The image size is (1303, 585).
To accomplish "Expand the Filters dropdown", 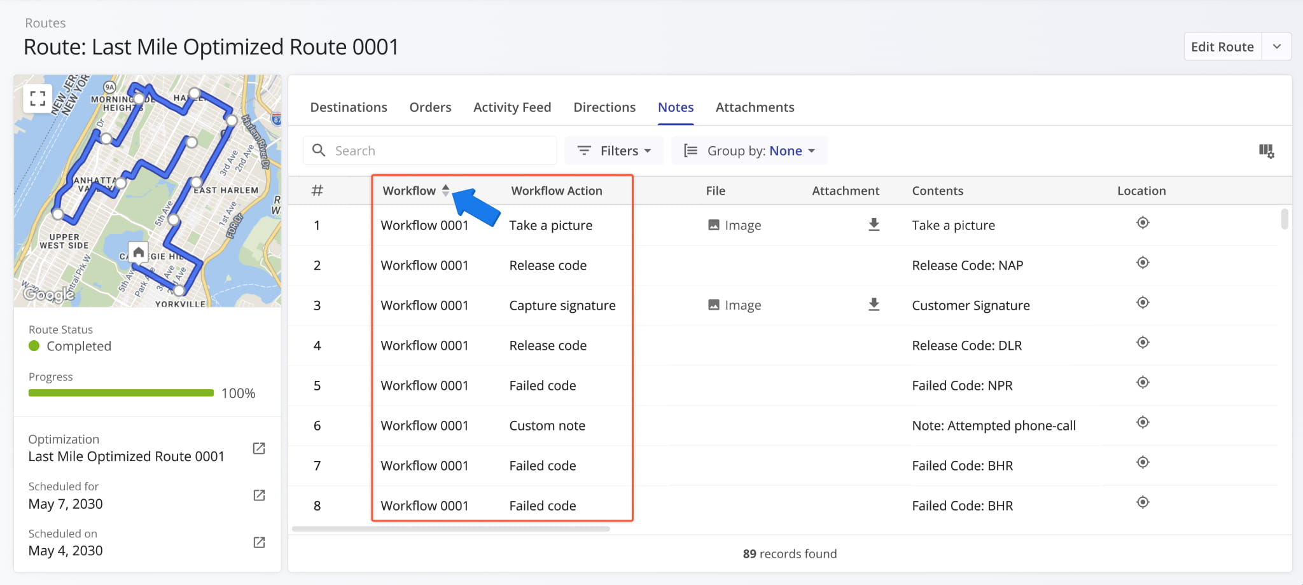I will pyautogui.click(x=613, y=151).
